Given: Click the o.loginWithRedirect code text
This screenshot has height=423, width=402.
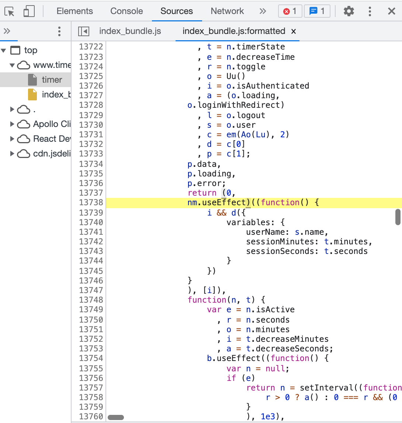Looking at the screenshot, I should 236,105.
